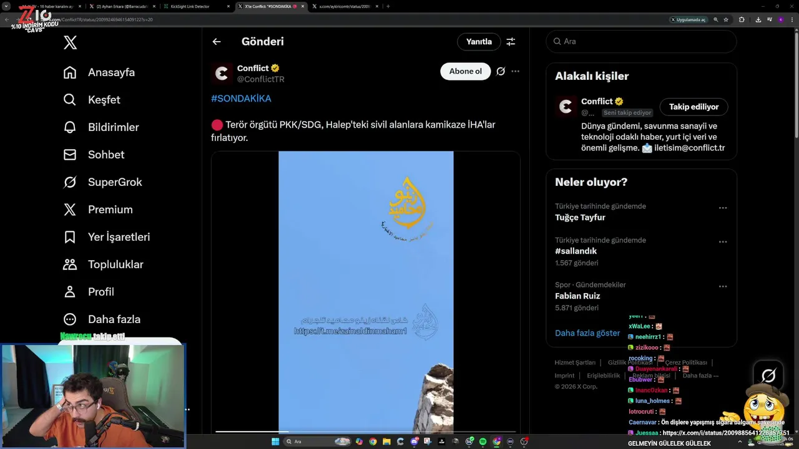The height and width of the screenshot is (449, 799).
Task: Open the floating Grok button
Action: pos(768,375)
